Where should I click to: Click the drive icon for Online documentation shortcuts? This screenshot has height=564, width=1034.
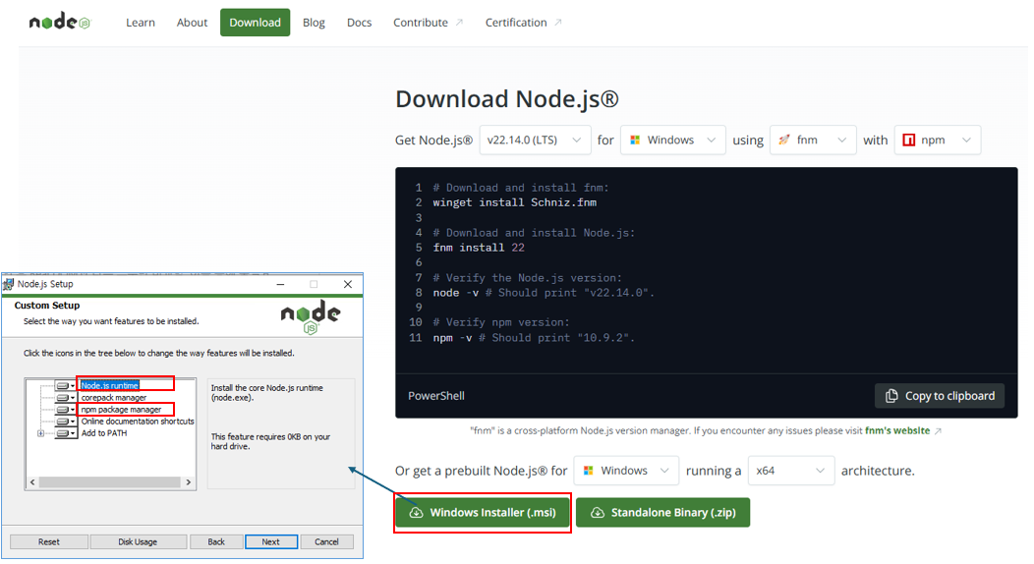[x=65, y=421]
